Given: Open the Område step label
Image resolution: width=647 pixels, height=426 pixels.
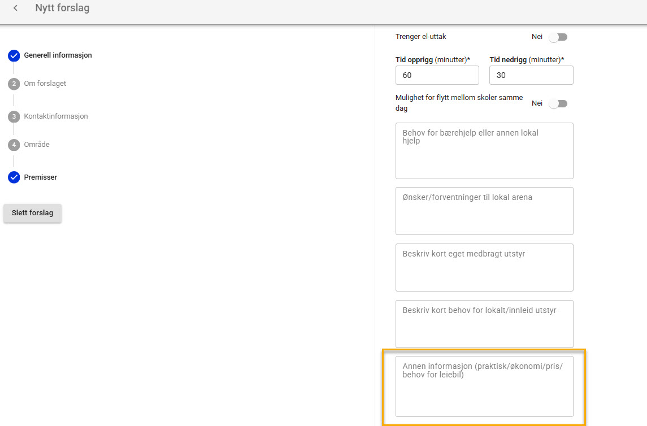Looking at the screenshot, I should (x=37, y=145).
